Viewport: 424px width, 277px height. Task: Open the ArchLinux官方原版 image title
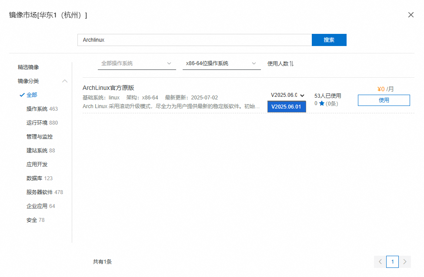point(108,88)
